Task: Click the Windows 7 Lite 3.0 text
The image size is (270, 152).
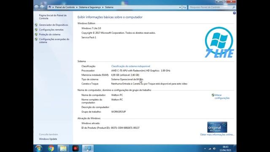Action: click(x=91, y=28)
